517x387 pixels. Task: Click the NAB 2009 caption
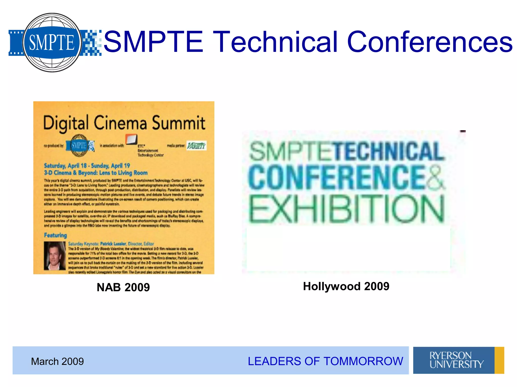tap(123, 287)
